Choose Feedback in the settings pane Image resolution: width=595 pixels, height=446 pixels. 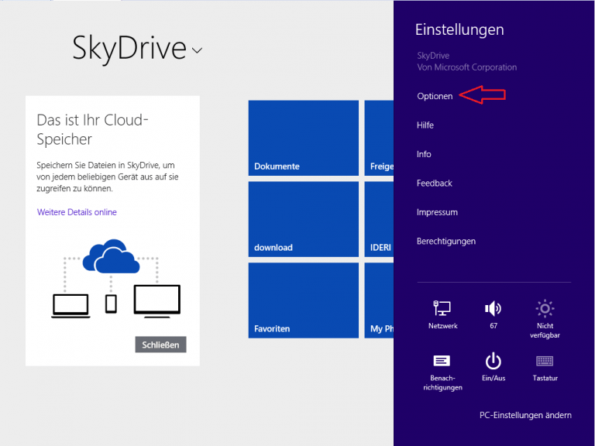(x=434, y=184)
